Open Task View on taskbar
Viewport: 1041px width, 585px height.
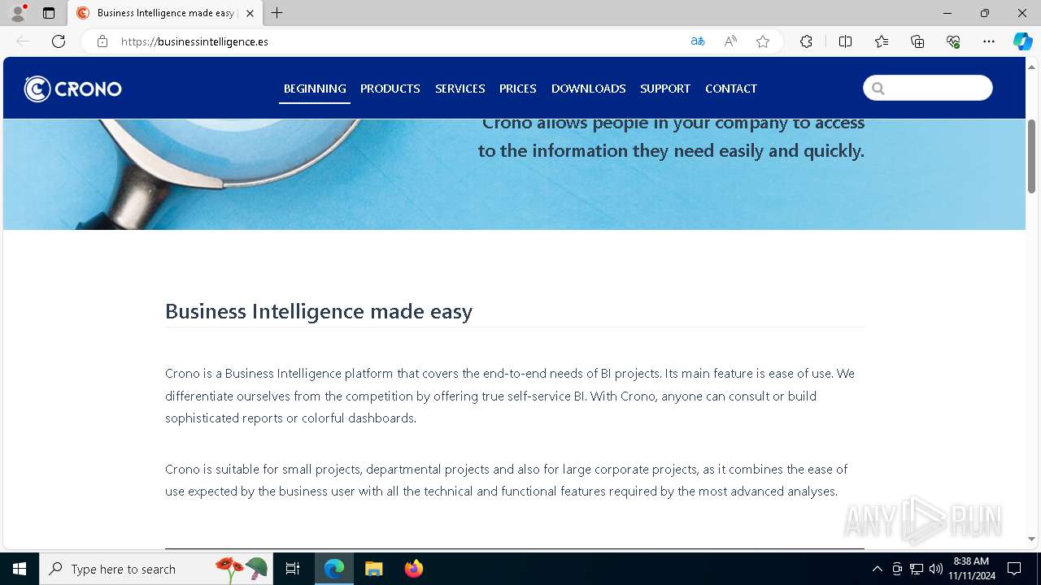pyautogui.click(x=293, y=569)
